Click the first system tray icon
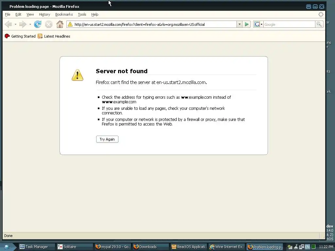This screenshot has width=335, height=251. coord(290,247)
